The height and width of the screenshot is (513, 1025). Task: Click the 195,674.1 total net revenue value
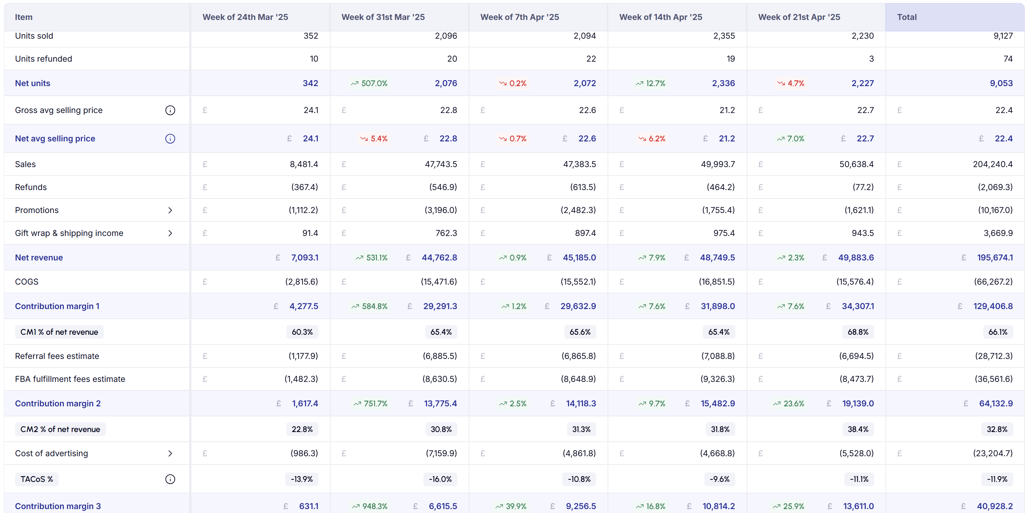[995, 257]
